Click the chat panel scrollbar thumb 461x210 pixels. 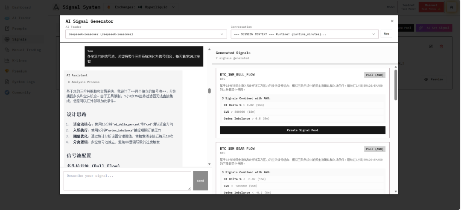pos(209,91)
